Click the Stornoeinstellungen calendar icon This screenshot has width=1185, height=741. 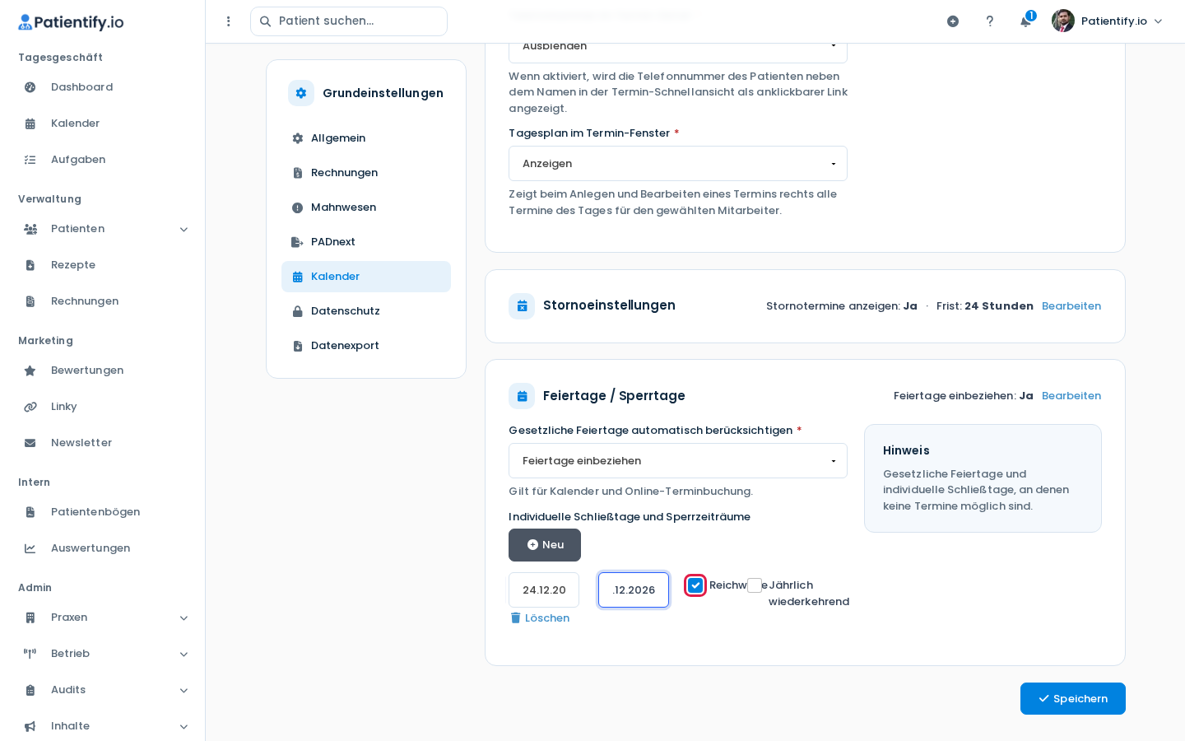522,306
